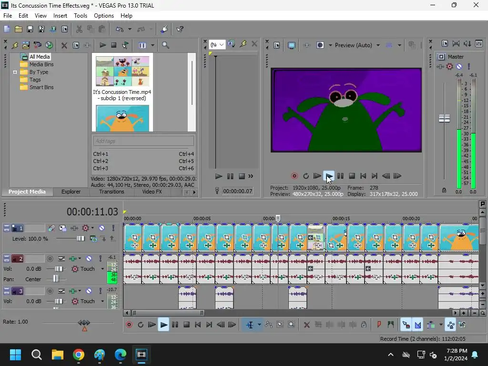Viewport: 488px width, 366px height.
Task: Click the Overlays grid icon in preview
Action: point(389,45)
